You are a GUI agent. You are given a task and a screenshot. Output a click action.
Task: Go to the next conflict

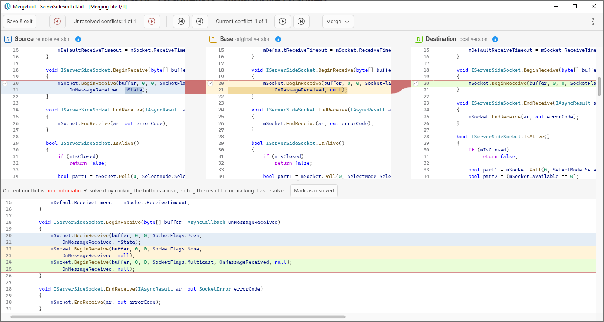(x=283, y=21)
